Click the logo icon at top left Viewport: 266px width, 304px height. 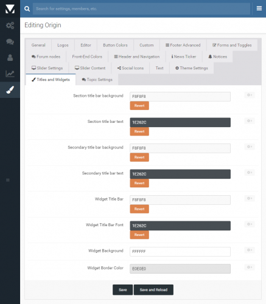coord(10,9)
